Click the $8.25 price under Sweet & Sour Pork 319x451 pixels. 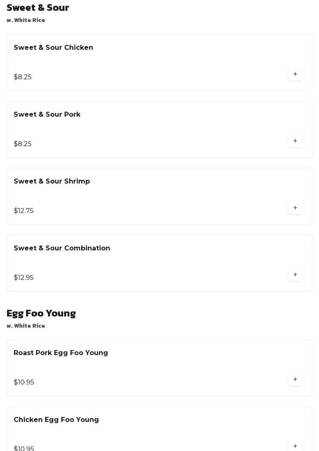pos(23,144)
